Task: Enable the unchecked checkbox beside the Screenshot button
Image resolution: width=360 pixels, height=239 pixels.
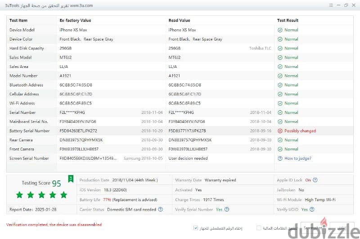Action: tap(259, 228)
